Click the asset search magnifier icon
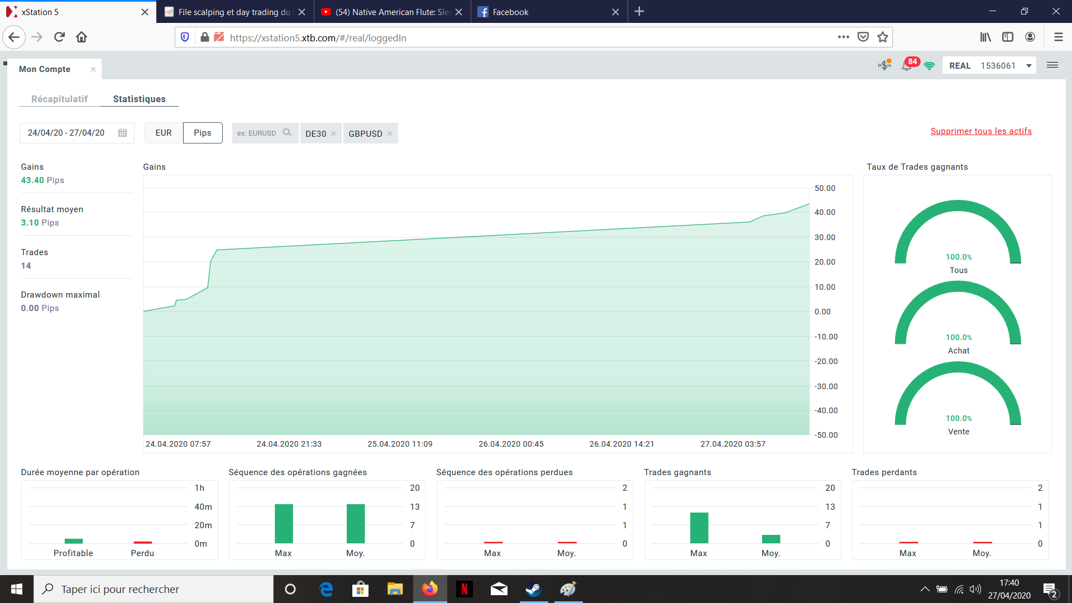The height and width of the screenshot is (603, 1072). coord(287,133)
